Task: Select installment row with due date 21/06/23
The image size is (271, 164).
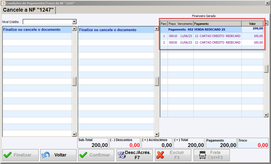Action: click(x=212, y=42)
